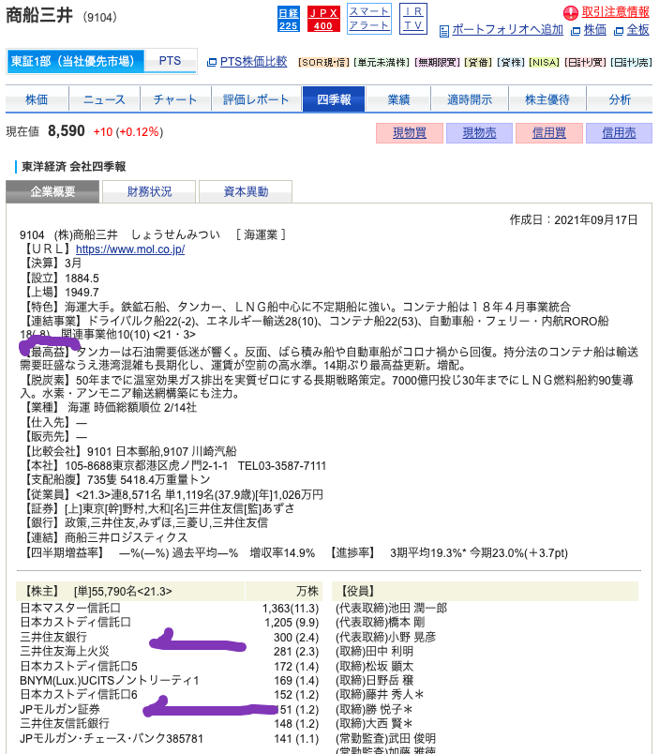Open the スマートアラート icon
659x754 pixels.
368,19
